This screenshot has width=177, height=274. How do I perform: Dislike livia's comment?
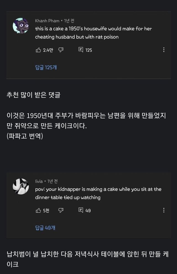61,210
